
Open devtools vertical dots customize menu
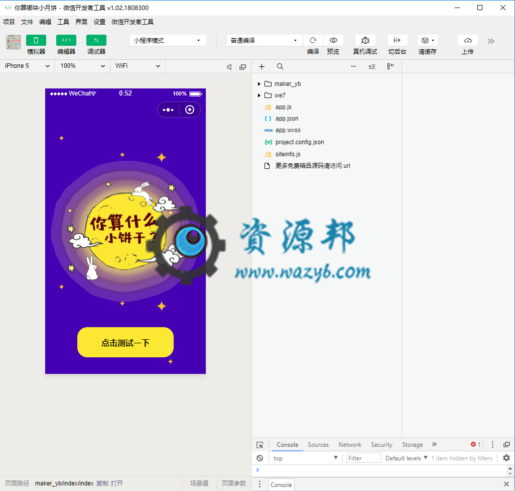(492, 445)
